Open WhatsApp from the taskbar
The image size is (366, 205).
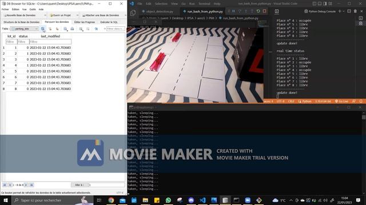pos(168,200)
